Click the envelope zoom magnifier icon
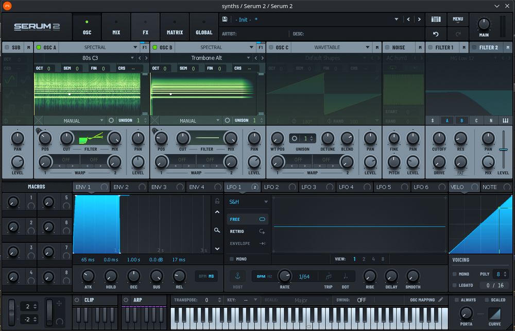 click(x=217, y=230)
